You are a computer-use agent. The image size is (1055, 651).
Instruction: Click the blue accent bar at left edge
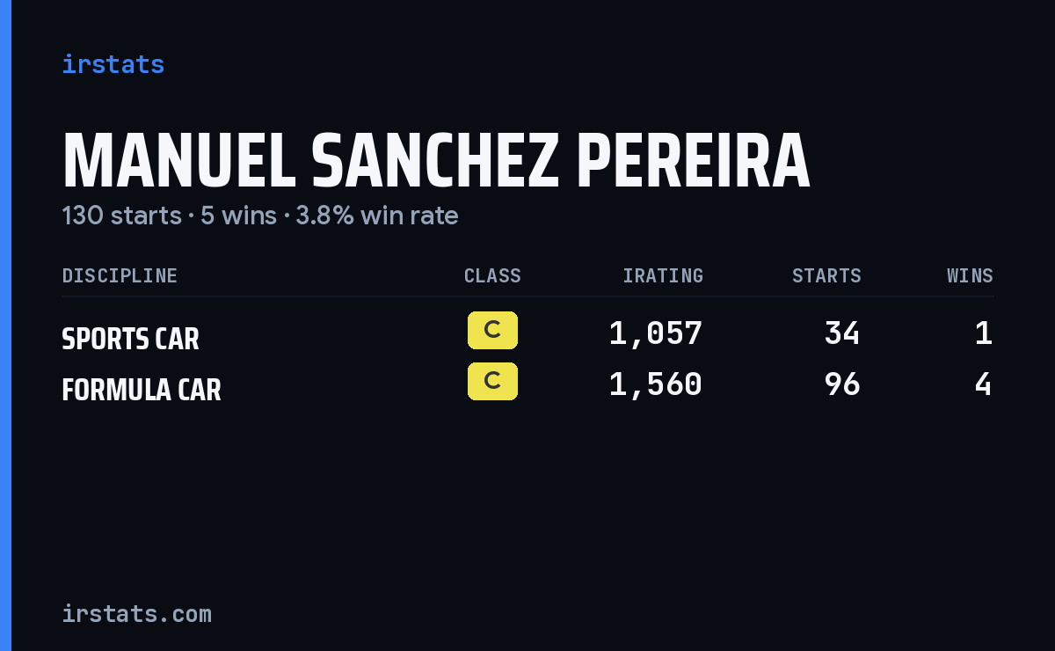[x=5, y=325]
